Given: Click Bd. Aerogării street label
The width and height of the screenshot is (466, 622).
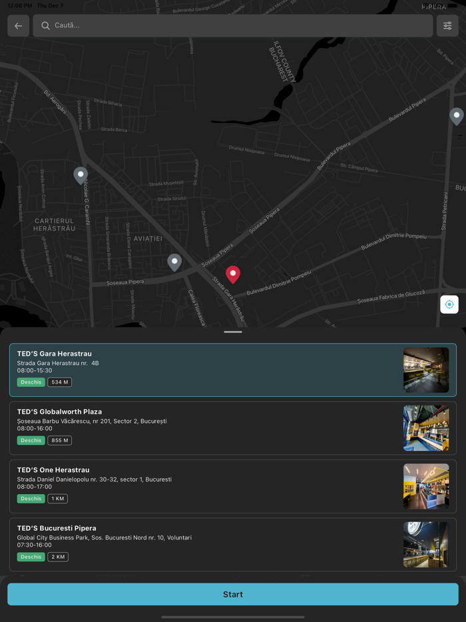Looking at the screenshot, I should [55, 103].
